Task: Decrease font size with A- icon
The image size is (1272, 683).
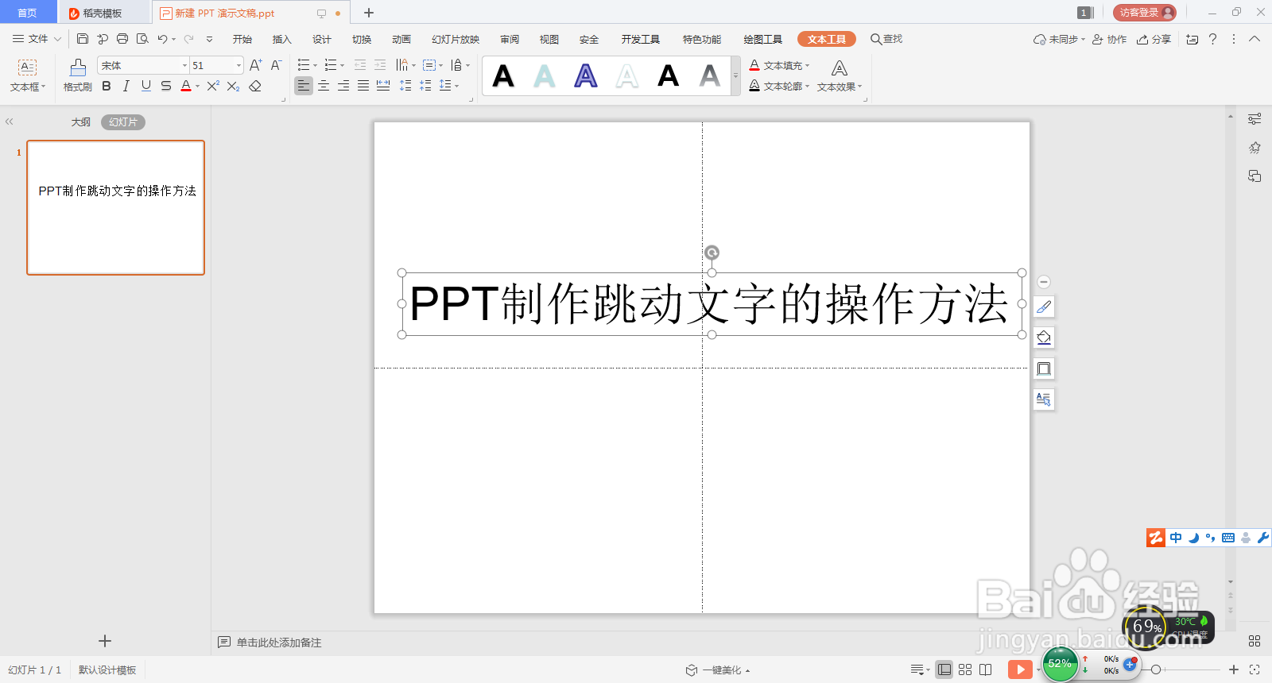Action: tap(276, 65)
